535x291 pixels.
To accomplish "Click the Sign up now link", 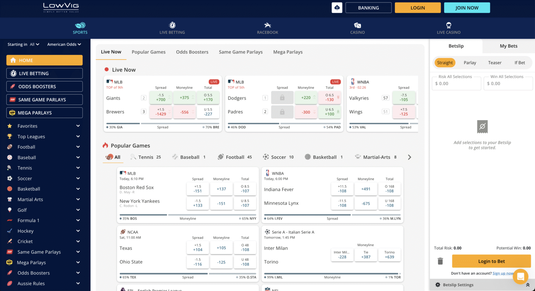I will [503, 273].
